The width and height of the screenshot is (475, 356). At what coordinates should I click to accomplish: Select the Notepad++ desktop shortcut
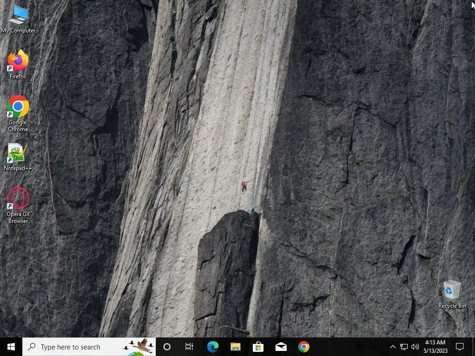pos(18,157)
